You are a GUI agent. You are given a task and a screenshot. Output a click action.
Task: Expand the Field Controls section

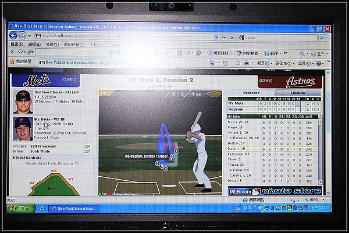(x=27, y=158)
